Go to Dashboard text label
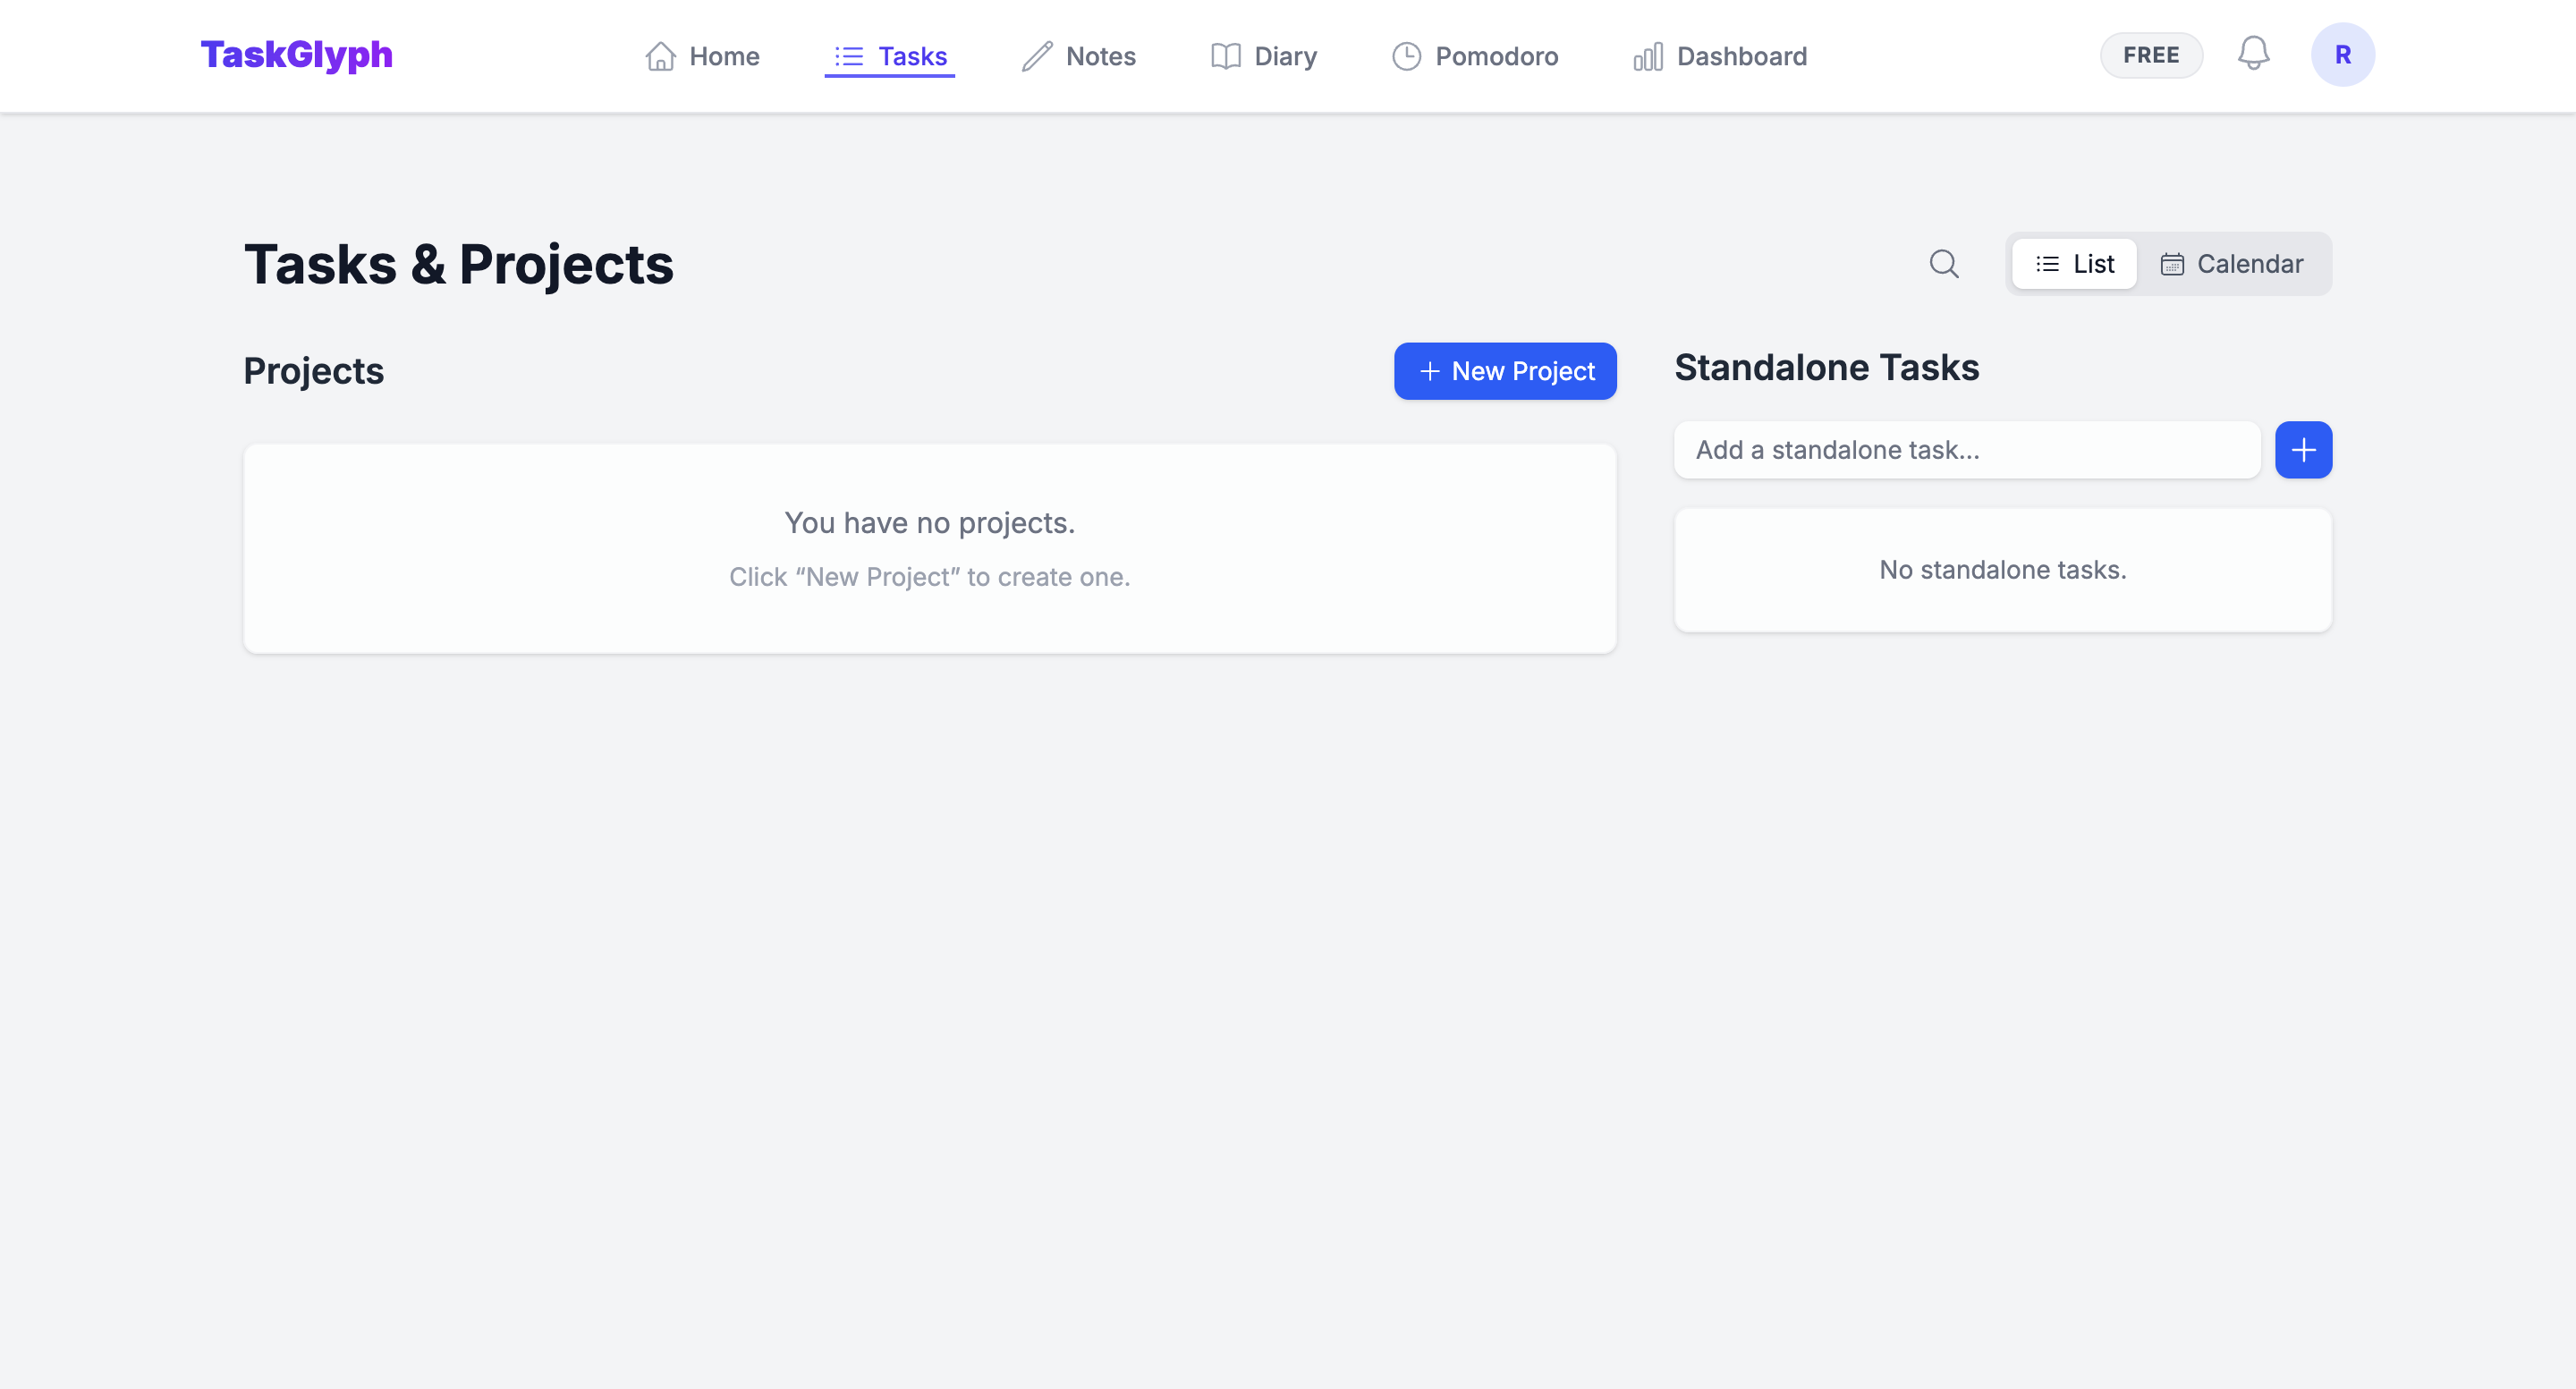The width and height of the screenshot is (2576, 1389). [1741, 56]
